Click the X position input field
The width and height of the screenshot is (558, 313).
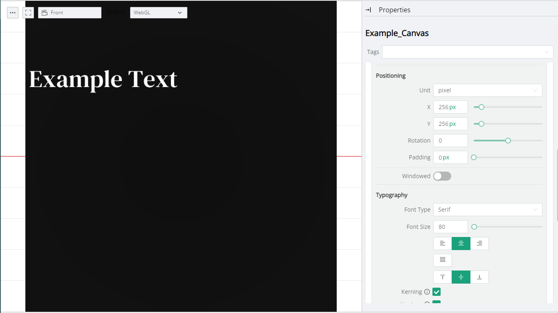450,107
